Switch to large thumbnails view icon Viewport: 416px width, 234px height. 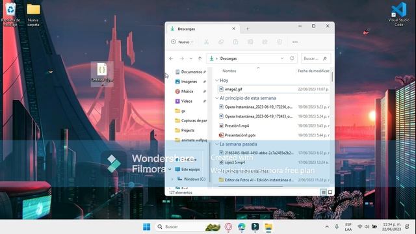click(x=330, y=192)
